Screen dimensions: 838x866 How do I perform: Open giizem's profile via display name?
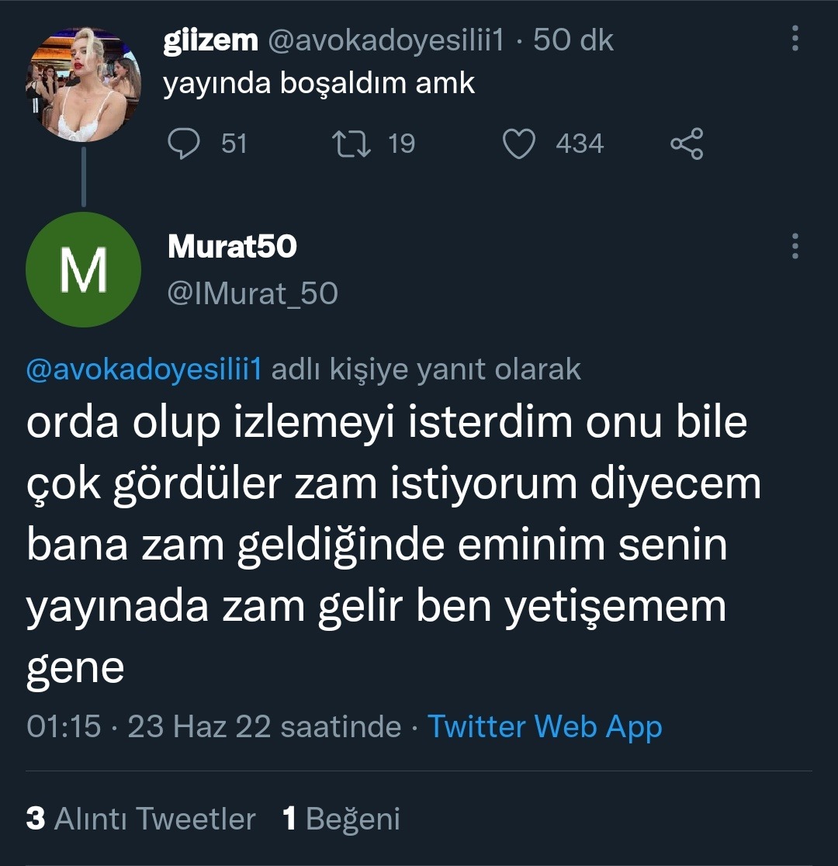[210, 40]
